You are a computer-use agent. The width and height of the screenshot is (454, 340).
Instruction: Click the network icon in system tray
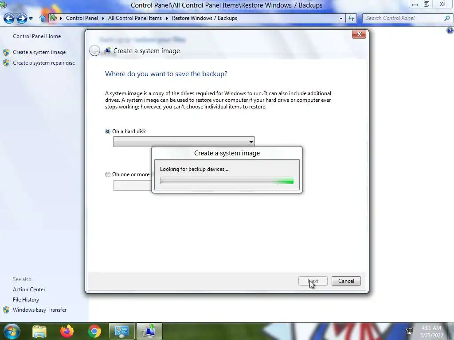click(409, 331)
